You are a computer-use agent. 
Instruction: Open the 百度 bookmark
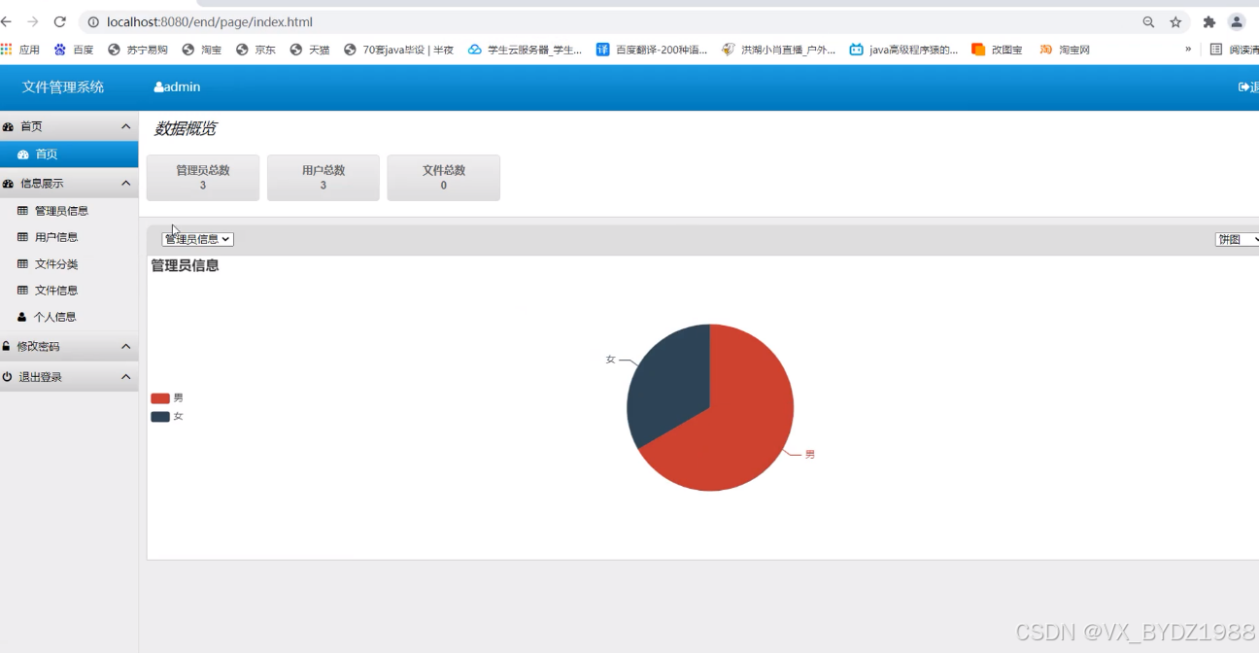click(x=74, y=49)
